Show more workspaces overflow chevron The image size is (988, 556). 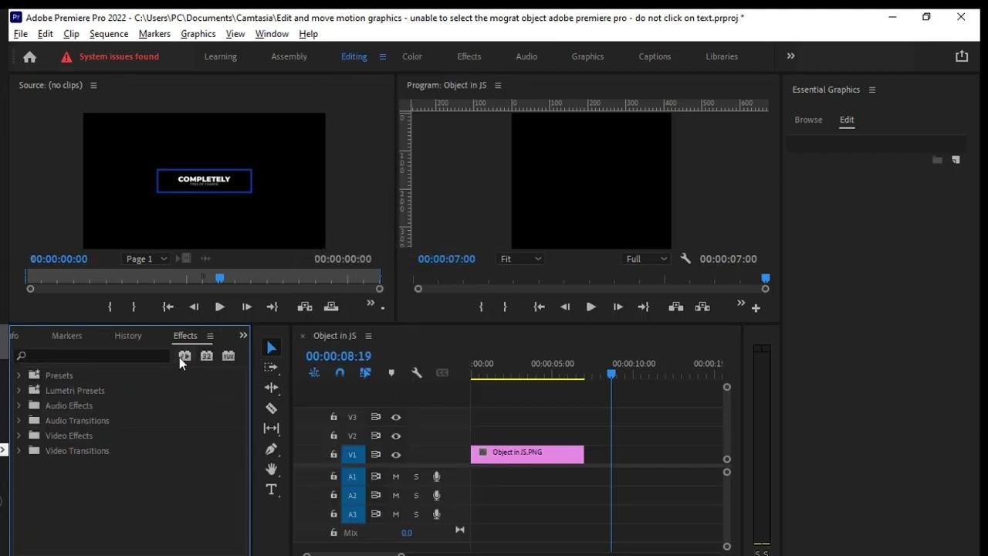(790, 56)
